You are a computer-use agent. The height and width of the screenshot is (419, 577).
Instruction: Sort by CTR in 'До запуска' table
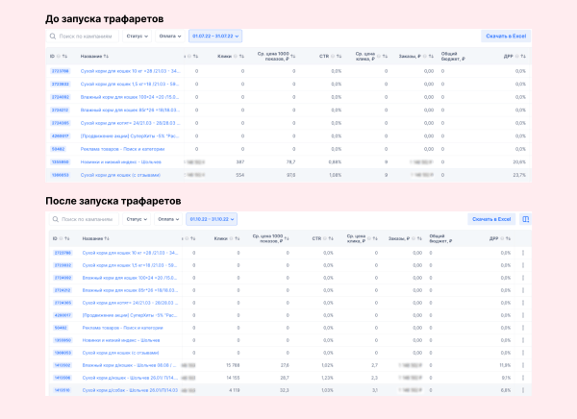click(x=339, y=57)
